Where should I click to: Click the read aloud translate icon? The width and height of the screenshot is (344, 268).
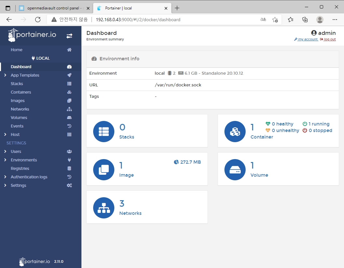coord(263,20)
